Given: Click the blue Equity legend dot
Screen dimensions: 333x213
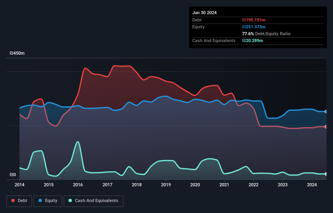Looking at the screenshot, I should pyautogui.click(x=40, y=200).
